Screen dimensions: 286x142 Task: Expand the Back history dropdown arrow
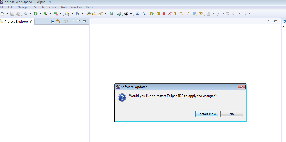pos(239,14)
